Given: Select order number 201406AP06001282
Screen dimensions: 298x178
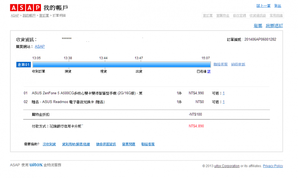Looking at the screenshot, I should coord(260,40).
